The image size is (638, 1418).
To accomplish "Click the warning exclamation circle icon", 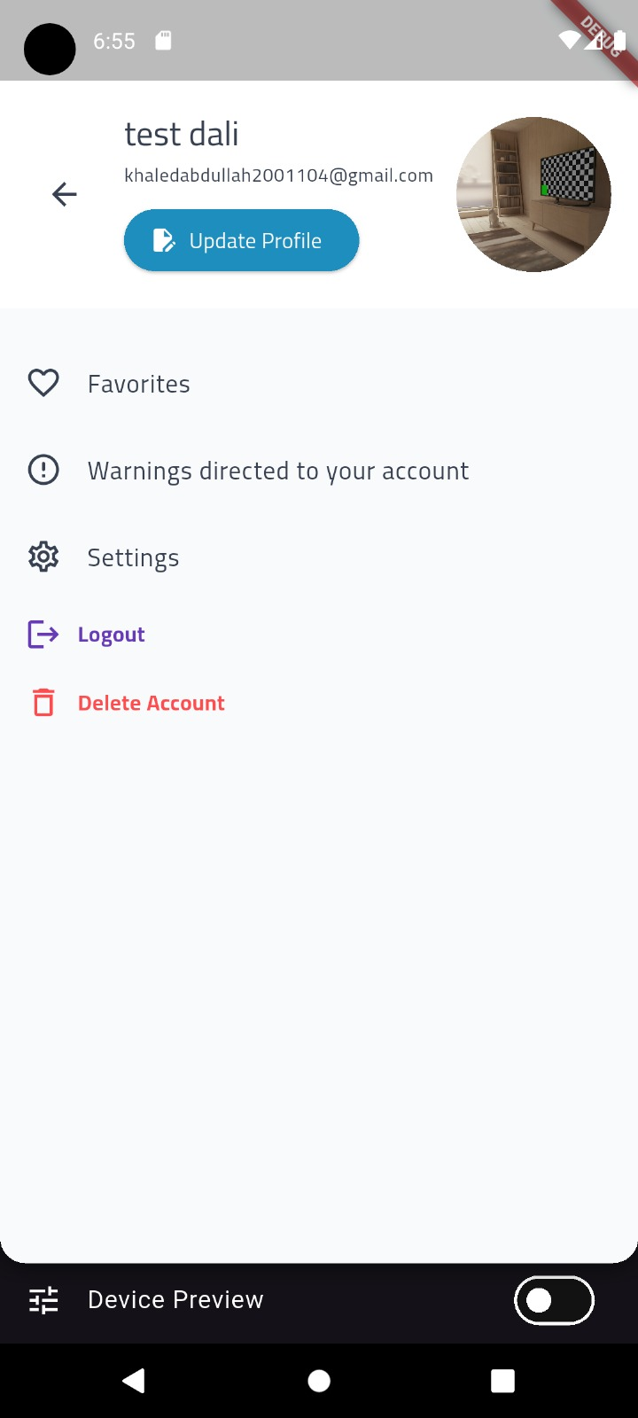I will [x=43, y=470].
